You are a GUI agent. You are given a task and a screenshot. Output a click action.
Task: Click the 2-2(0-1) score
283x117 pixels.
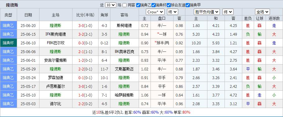point(86,69)
